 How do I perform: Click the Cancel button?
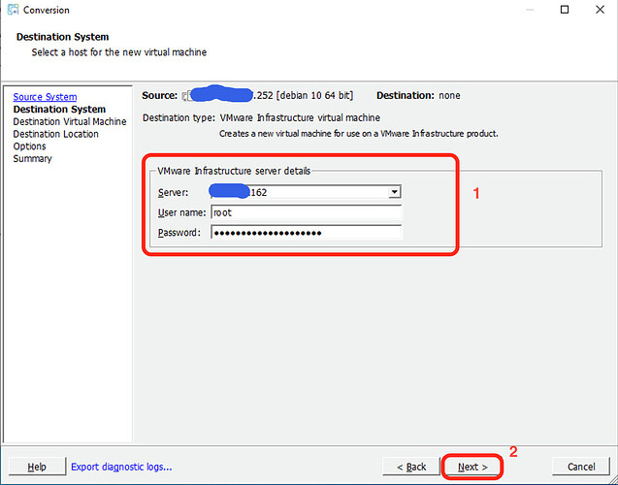point(581,467)
